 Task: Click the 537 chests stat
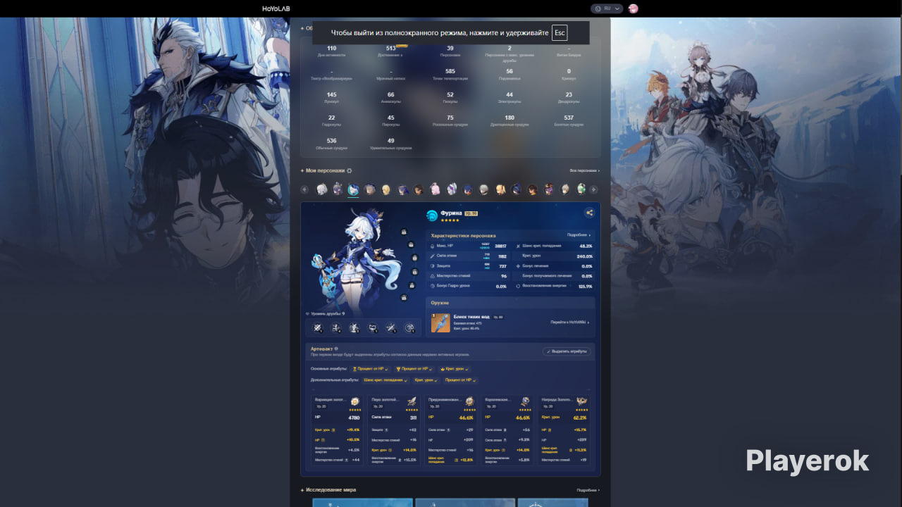(x=569, y=120)
